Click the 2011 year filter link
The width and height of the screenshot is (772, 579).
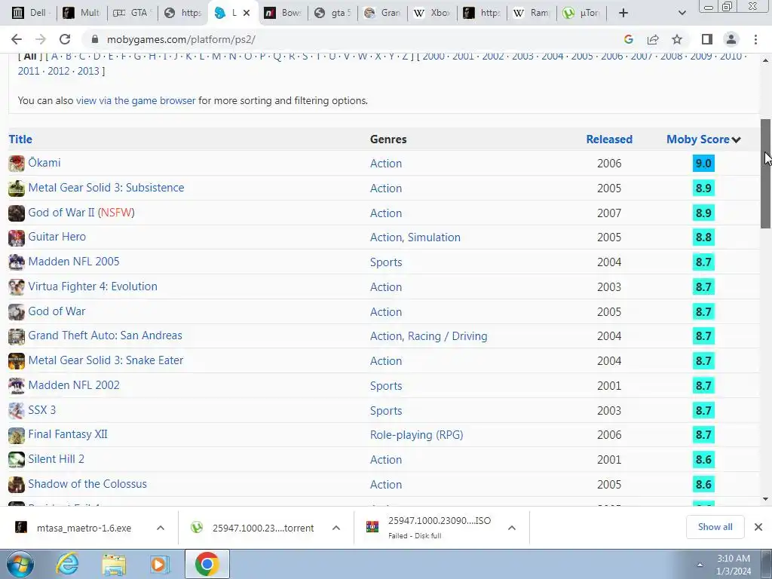pyautogui.click(x=29, y=71)
